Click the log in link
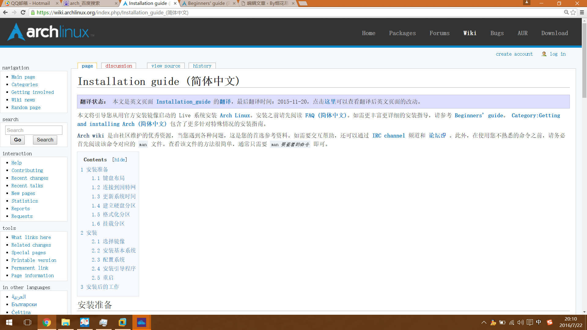 pos(558,54)
